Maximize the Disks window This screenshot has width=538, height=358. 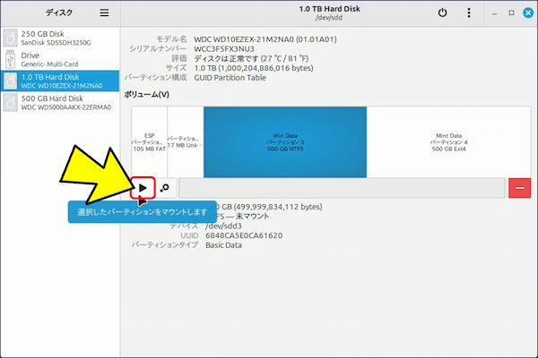click(512, 13)
